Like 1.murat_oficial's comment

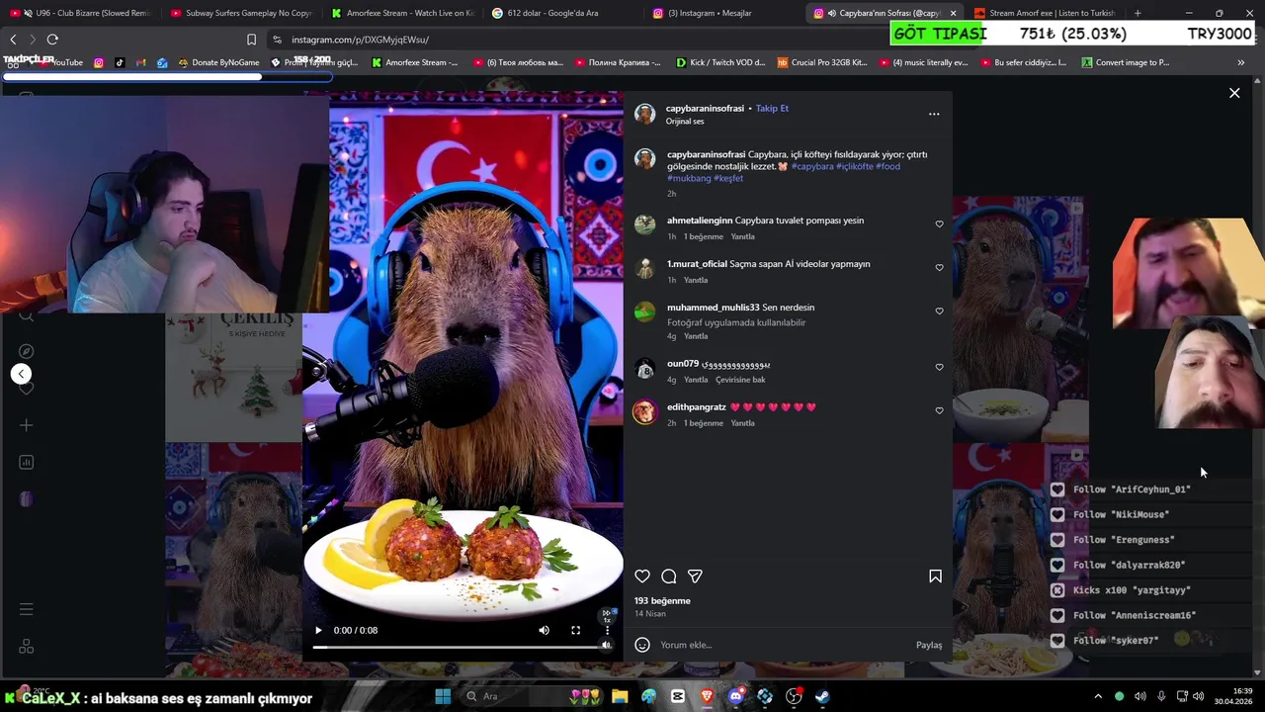click(x=939, y=268)
